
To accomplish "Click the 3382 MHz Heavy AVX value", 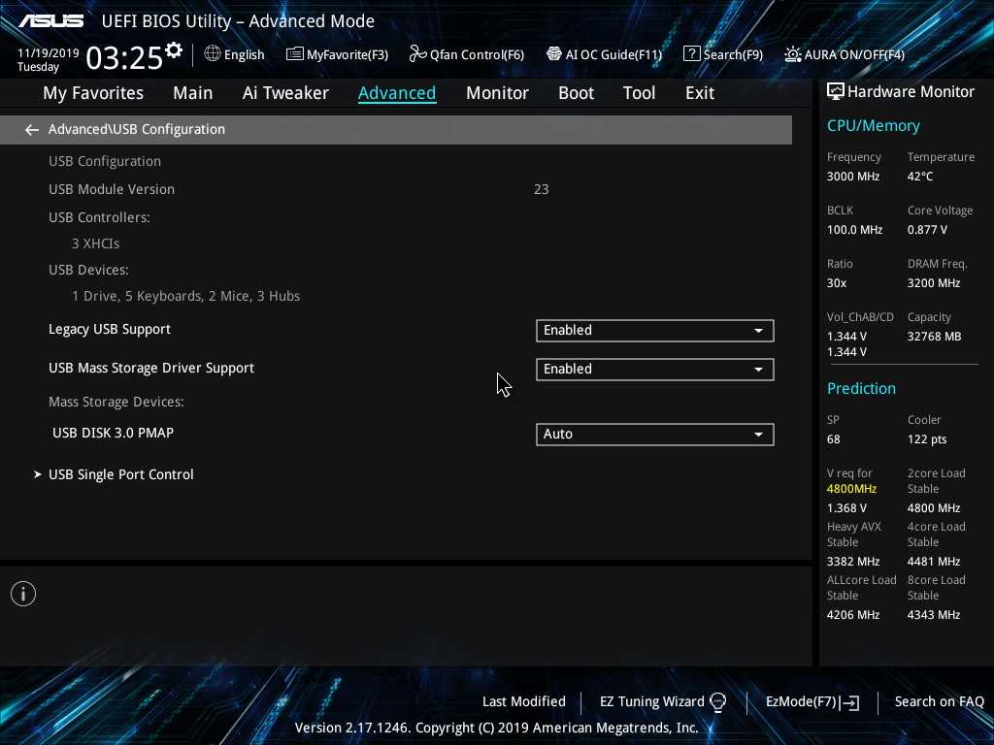I will [852, 562].
